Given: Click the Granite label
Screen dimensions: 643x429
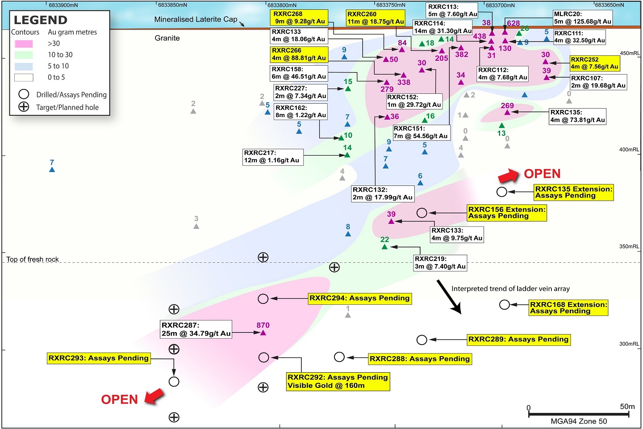Looking at the screenshot, I should [x=167, y=38].
